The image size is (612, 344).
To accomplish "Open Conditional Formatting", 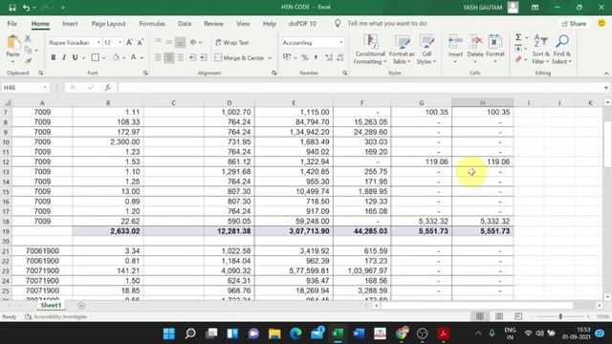I will point(370,50).
